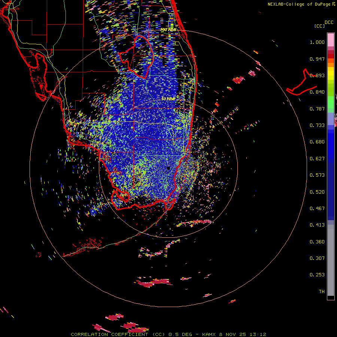Viewport: 337px width, 337px height.
Task: Select the 0.520 legend value
Action: coord(317,192)
